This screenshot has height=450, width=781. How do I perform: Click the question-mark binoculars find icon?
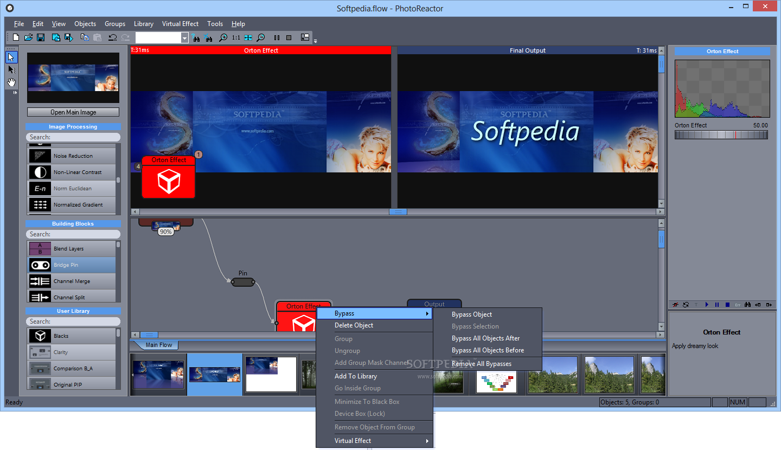click(196, 37)
